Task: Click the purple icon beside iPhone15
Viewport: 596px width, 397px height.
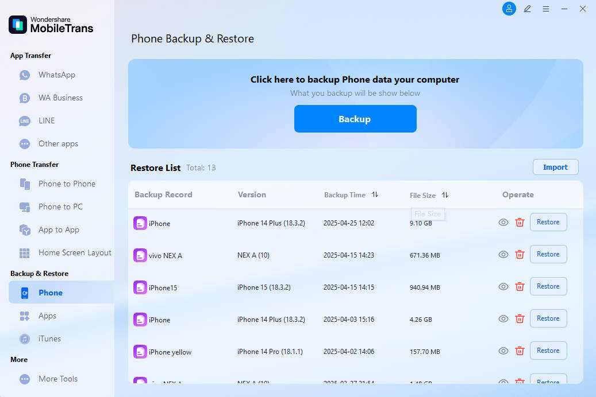Action: click(x=140, y=287)
